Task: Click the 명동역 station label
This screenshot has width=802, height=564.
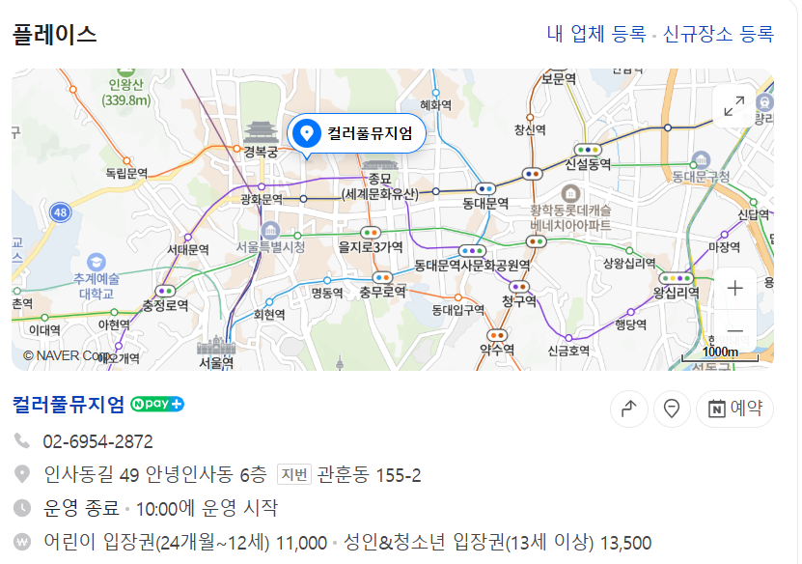Action: pos(327,294)
